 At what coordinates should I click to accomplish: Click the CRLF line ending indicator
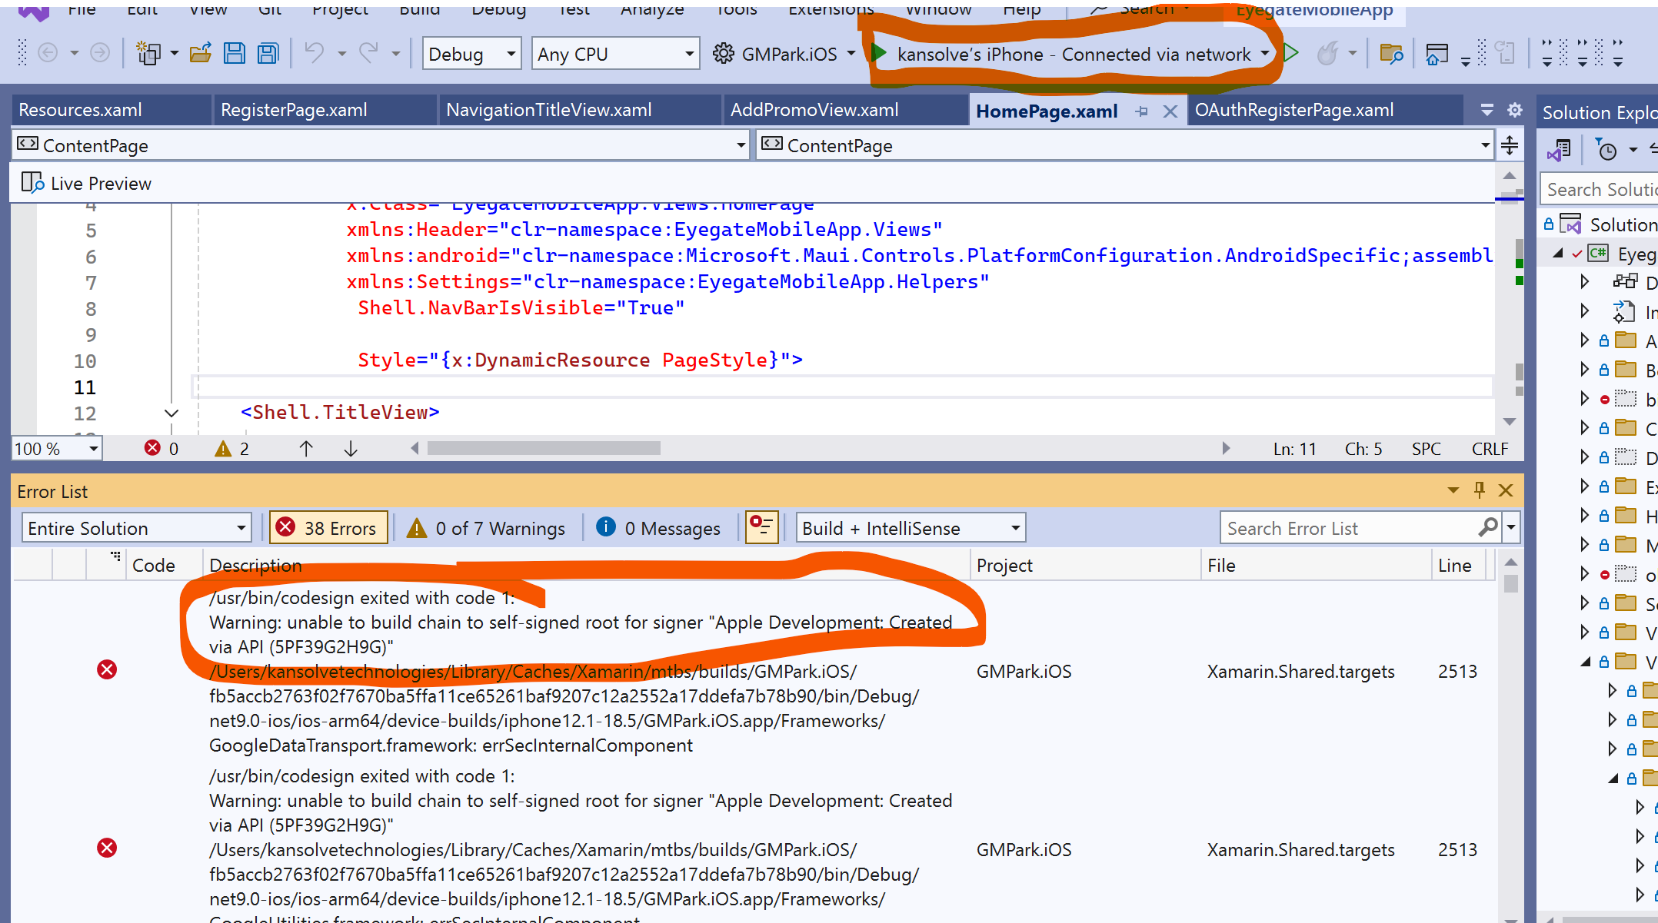pos(1490,449)
